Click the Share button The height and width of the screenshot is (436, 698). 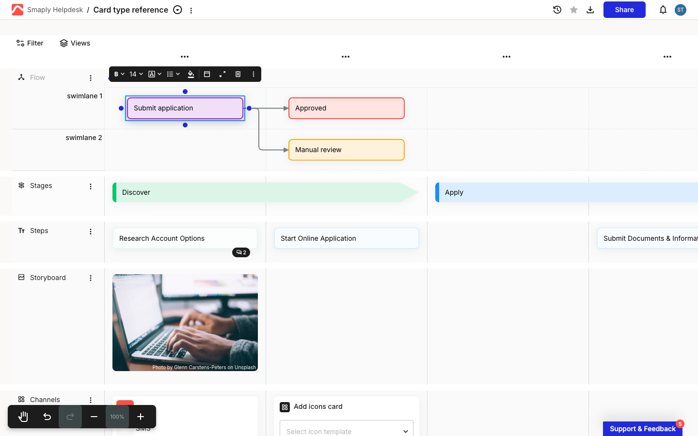624,10
